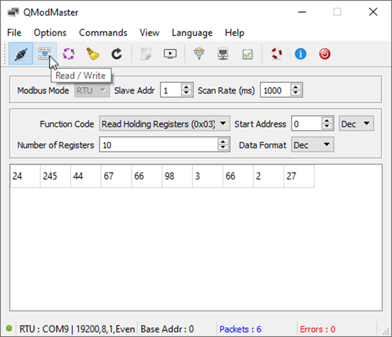Select register cell with value 98
The width and height of the screenshot is (392, 337).
click(x=177, y=176)
